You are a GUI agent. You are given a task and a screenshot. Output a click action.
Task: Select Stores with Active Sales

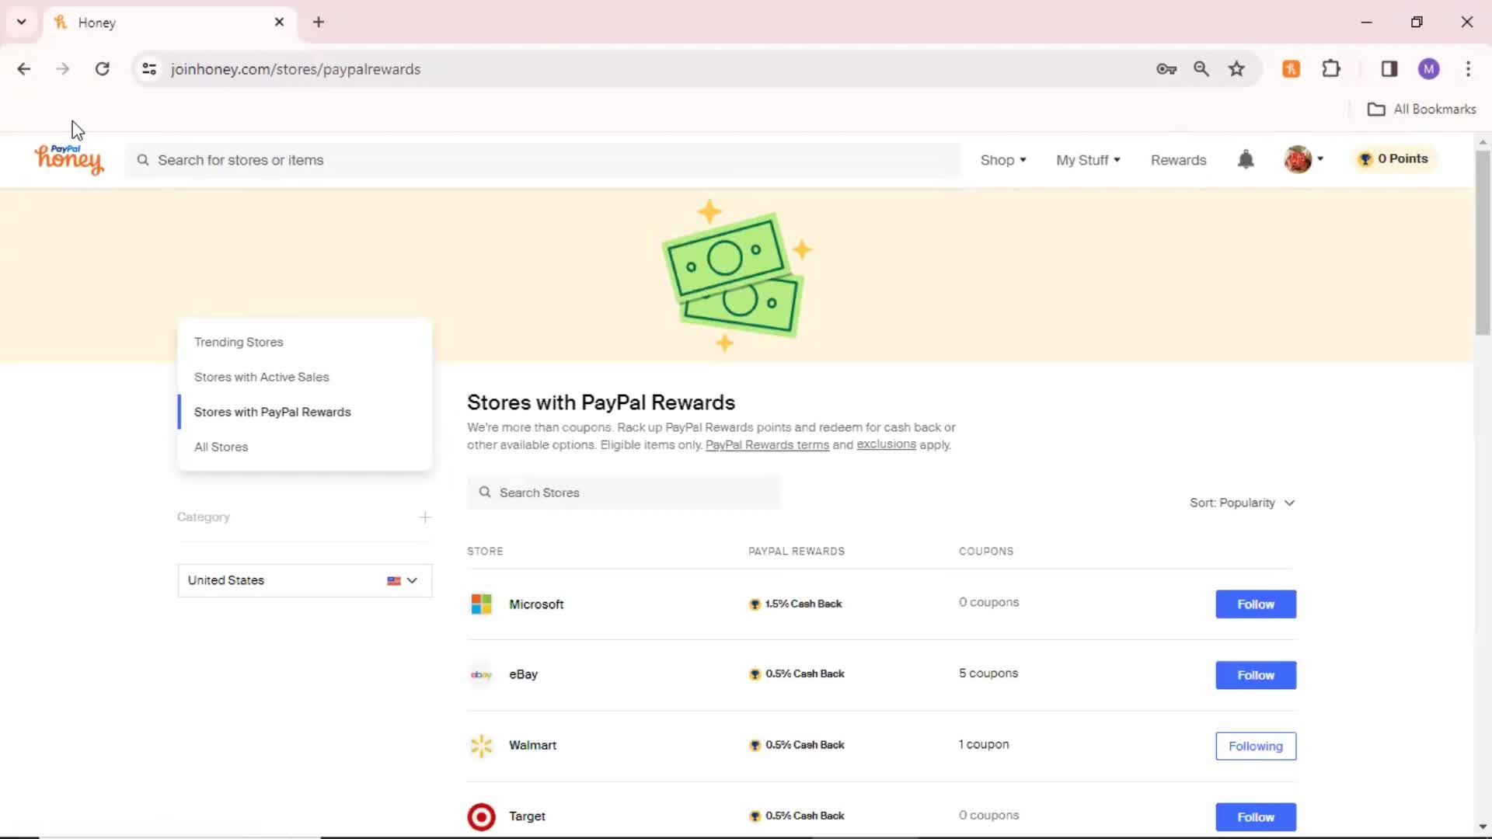coord(261,377)
